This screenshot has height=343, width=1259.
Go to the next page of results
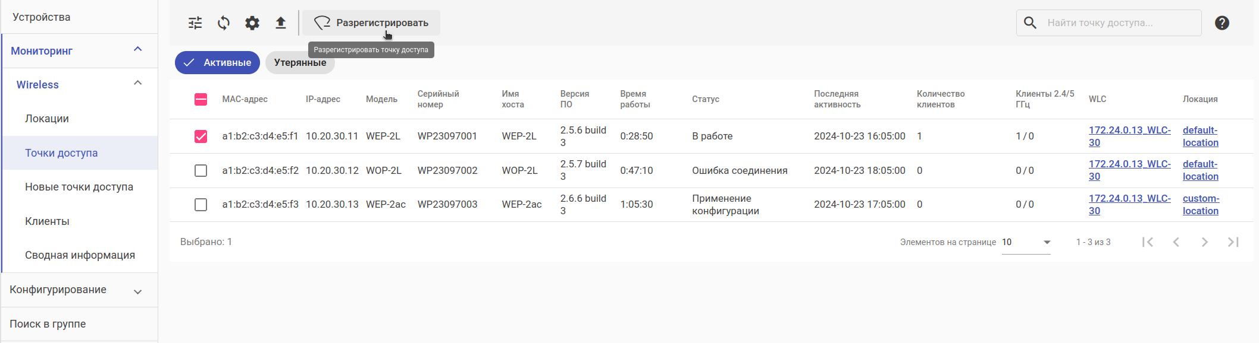coord(1205,242)
